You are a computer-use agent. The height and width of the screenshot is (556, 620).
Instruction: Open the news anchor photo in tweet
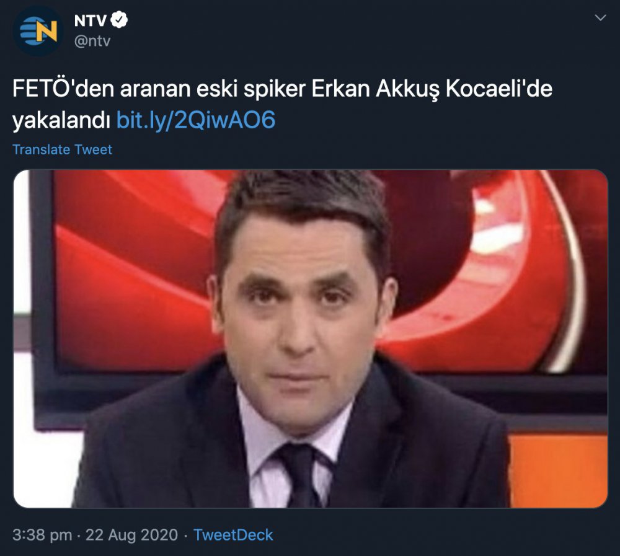[x=311, y=338]
